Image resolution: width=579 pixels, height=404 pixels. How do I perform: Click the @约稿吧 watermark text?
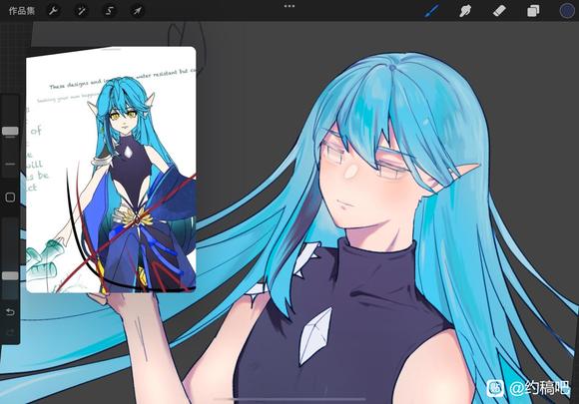point(539,388)
